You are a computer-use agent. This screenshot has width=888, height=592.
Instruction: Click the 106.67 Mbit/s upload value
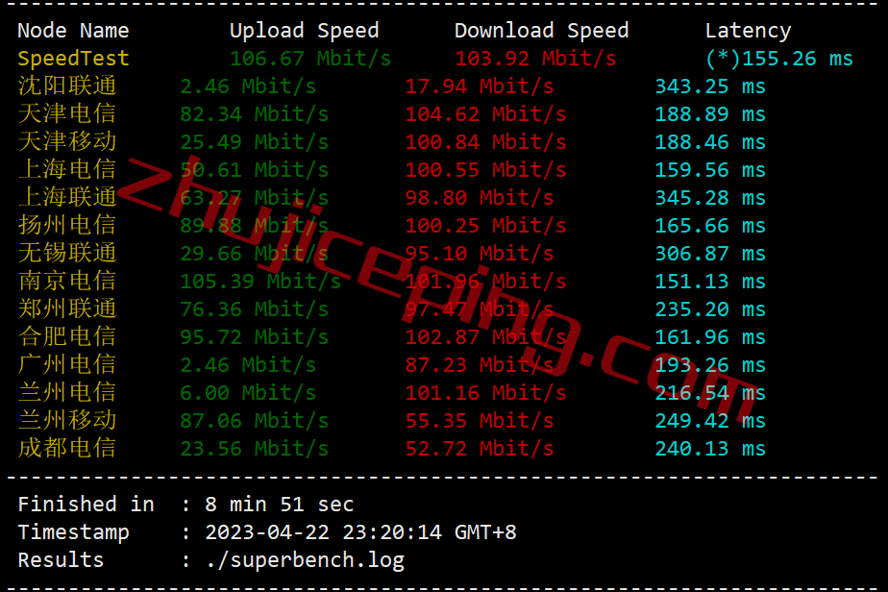[310, 59]
